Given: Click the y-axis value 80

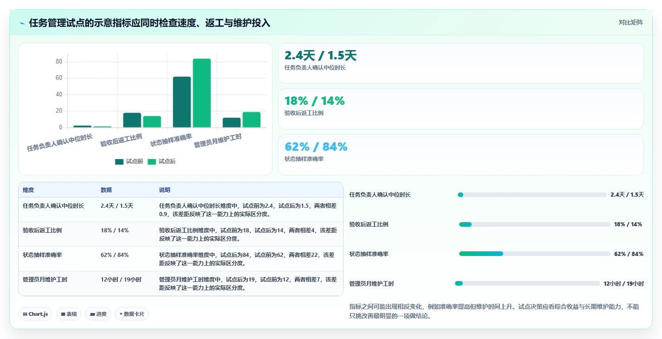Looking at the screenshot, I should coord(59,62).
